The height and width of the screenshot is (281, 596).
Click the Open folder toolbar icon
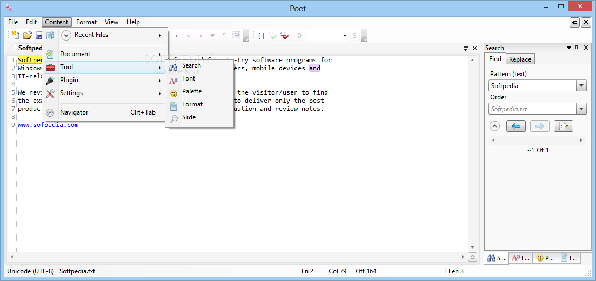[28, 35]
